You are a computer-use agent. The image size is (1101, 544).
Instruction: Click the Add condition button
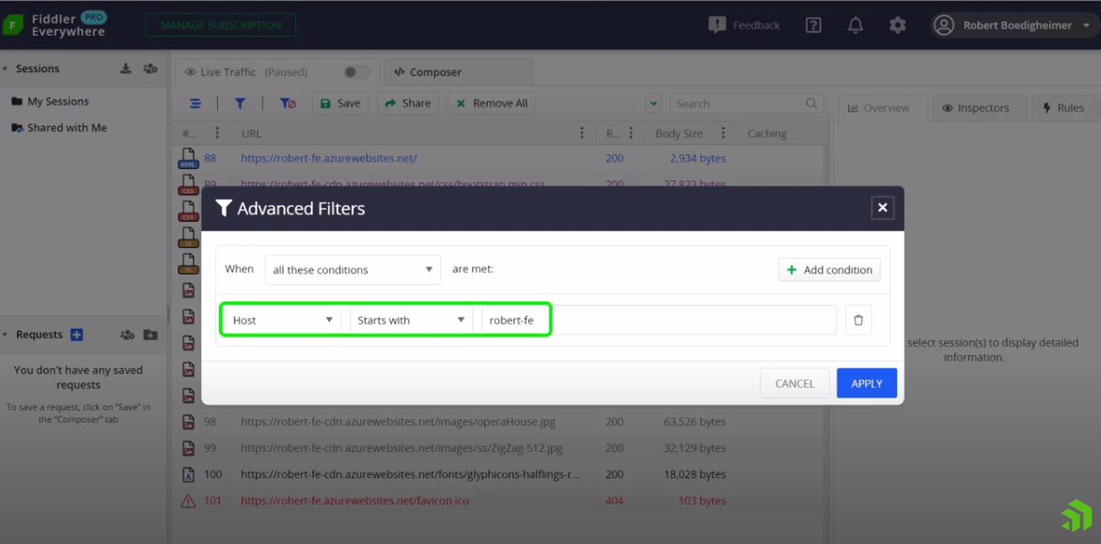[829, 270]
